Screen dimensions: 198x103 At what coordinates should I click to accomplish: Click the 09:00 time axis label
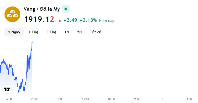pos(34,99)
